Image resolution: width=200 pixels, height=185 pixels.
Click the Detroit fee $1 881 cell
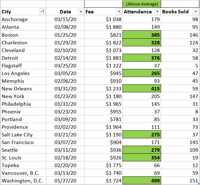click(x=103, y=58)
